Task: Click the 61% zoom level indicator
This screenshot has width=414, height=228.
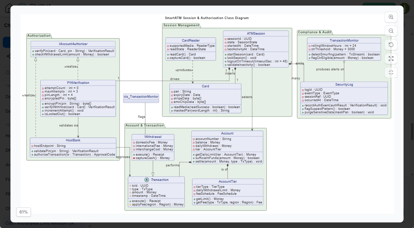Action: (x=24, y=212)
